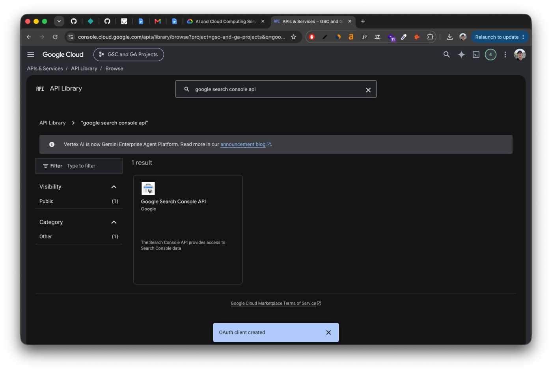Image resolution: width=552 pixels, height=372 pixels.
Task: Go to APIs & Services breadcrumb
Action: tap(45, 68)
